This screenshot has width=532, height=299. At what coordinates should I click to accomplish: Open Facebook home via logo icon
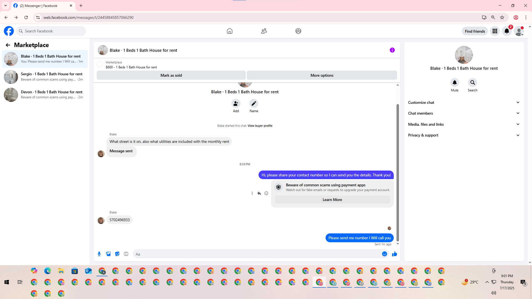9,31
